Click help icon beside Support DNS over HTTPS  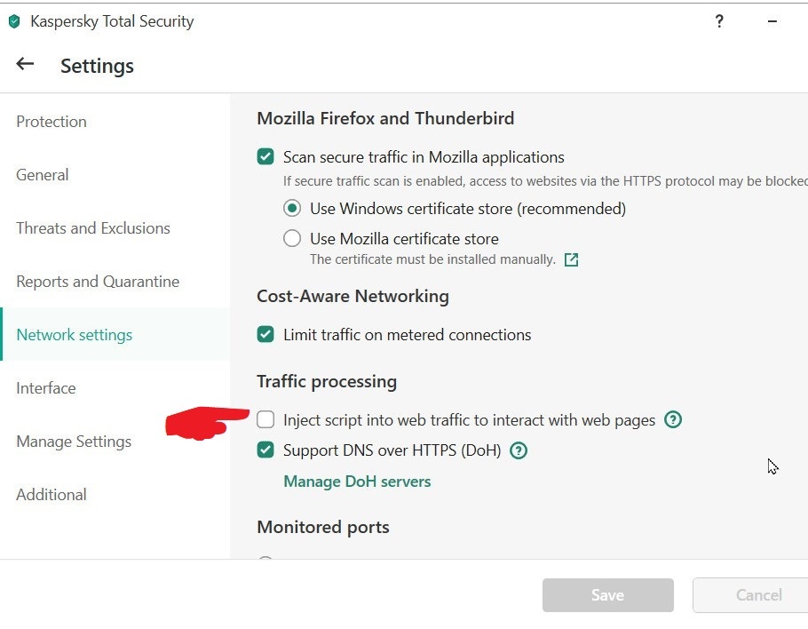pos(519,450)
